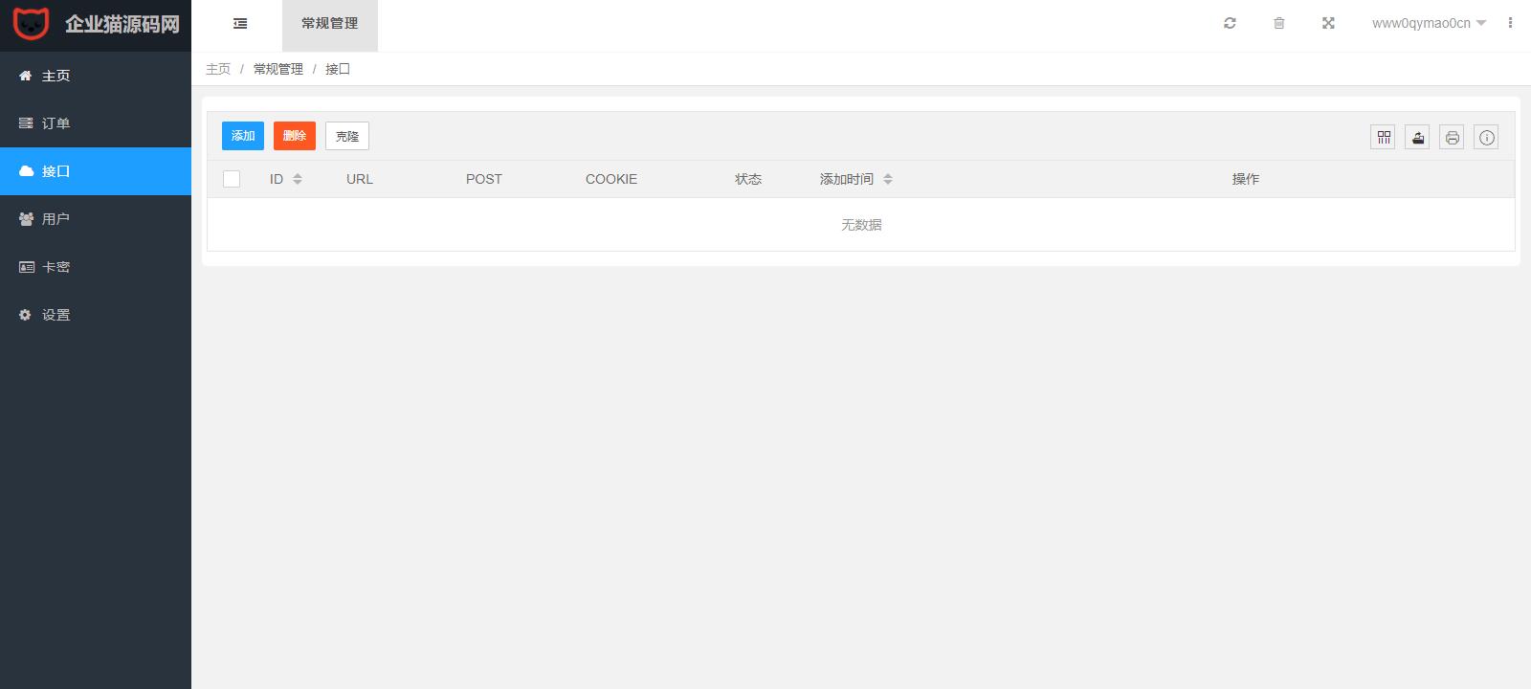Image resolution: width=1531 pixels, height=689 pixels.
Task: Refresh the page using the refresh icon
Action: coord(1230,23)
